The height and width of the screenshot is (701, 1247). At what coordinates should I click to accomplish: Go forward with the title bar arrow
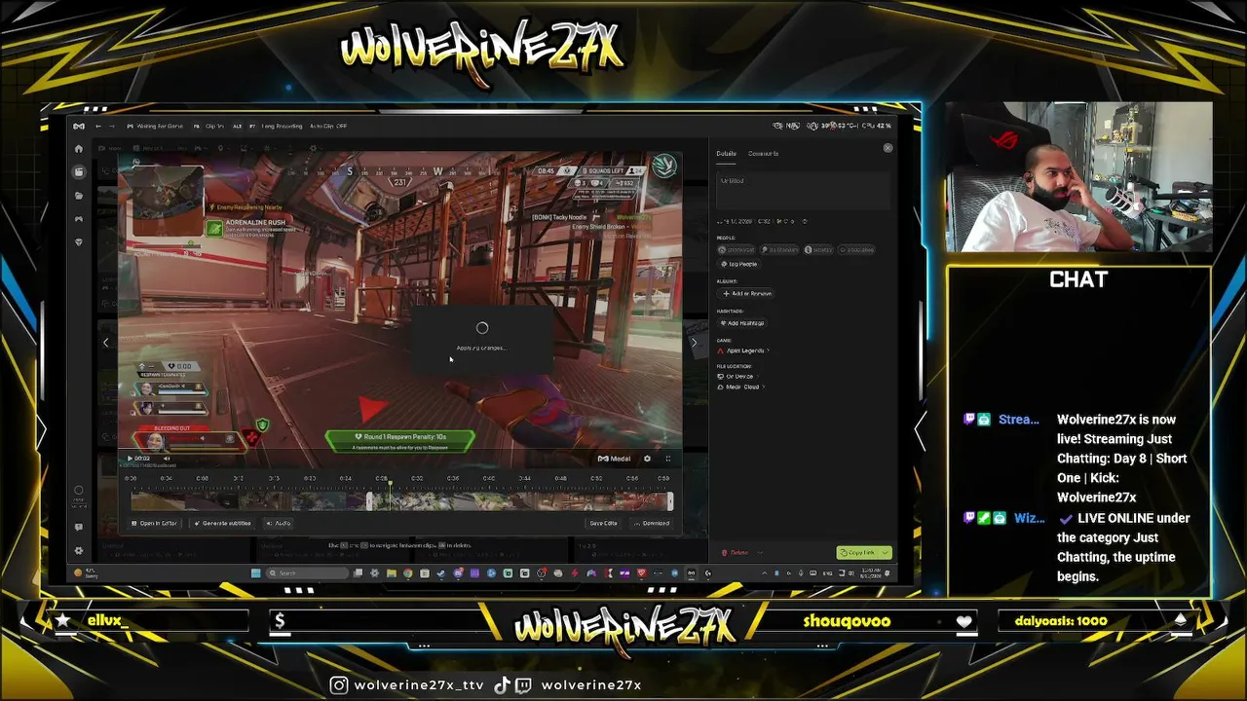click(112, 126)
